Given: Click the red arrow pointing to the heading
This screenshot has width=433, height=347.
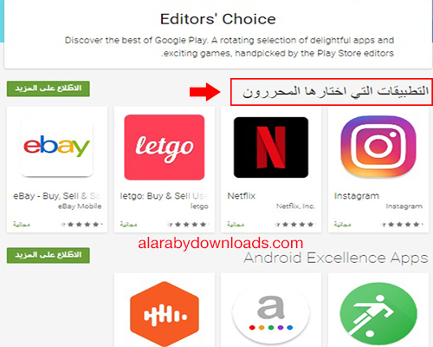Looking at the screenshot, I should [x=205, y=92].
